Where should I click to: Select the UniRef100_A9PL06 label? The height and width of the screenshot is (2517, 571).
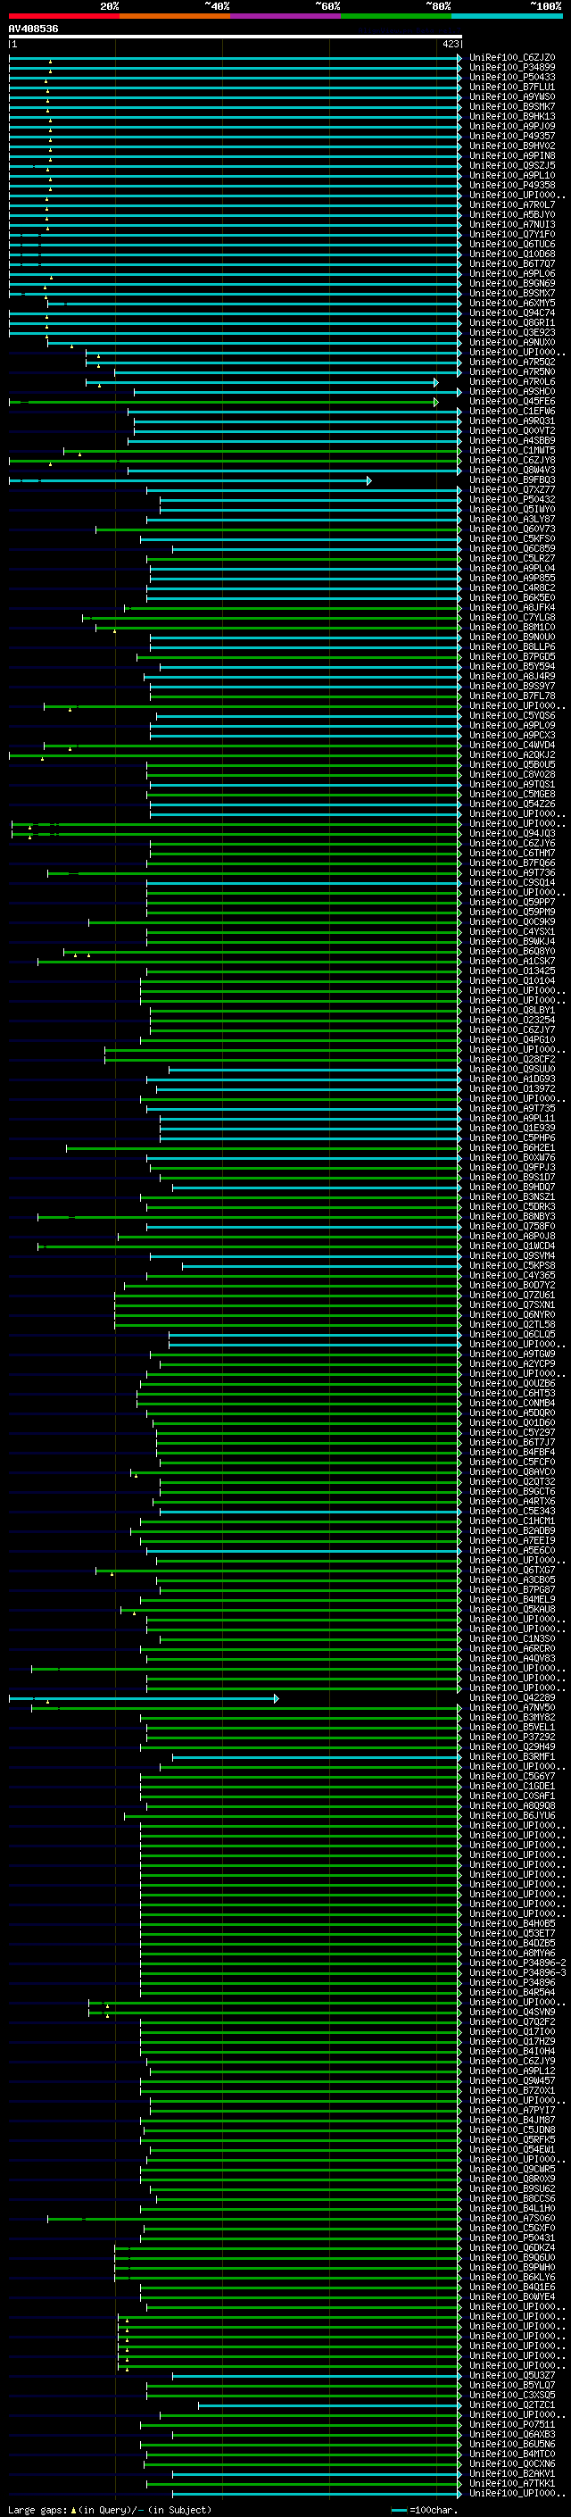(x=512, y=273)
